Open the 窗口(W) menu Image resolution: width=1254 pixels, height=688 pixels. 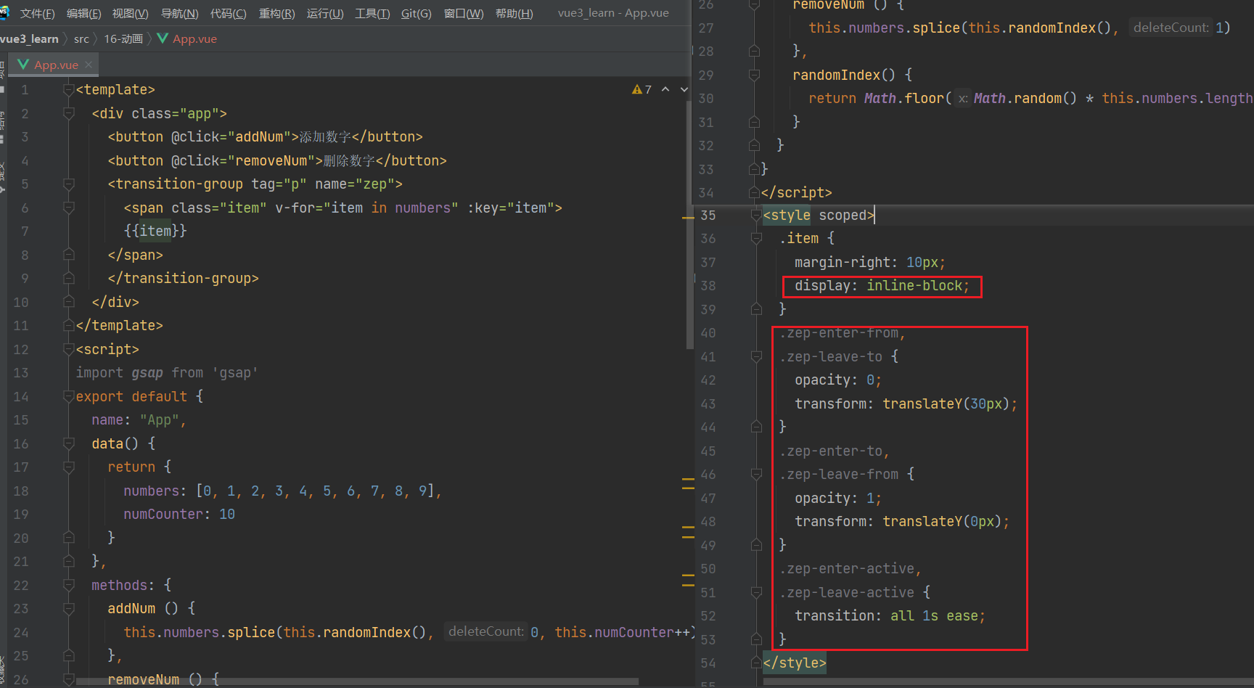click(x=464, y=13)
